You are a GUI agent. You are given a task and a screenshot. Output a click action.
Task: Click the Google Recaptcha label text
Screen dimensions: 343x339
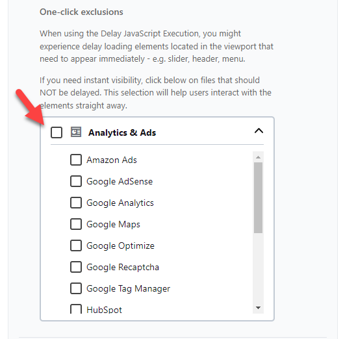pyautogui.click(x=123, y=268)
